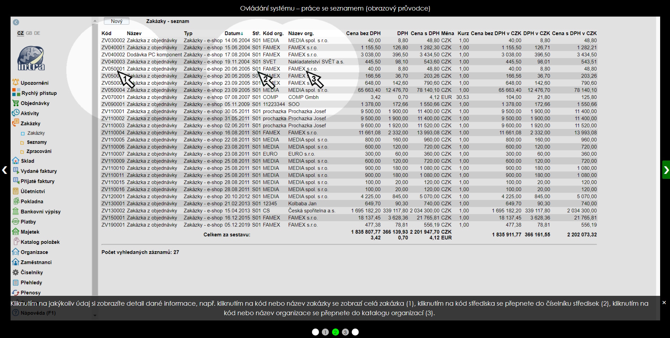Viewport: 670px width, 338px height.
Task: Click the Intra logo
Action: tap(31, 58)
